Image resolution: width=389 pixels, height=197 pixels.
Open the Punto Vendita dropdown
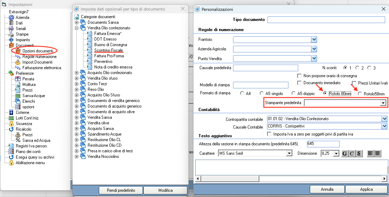(314, 58)
